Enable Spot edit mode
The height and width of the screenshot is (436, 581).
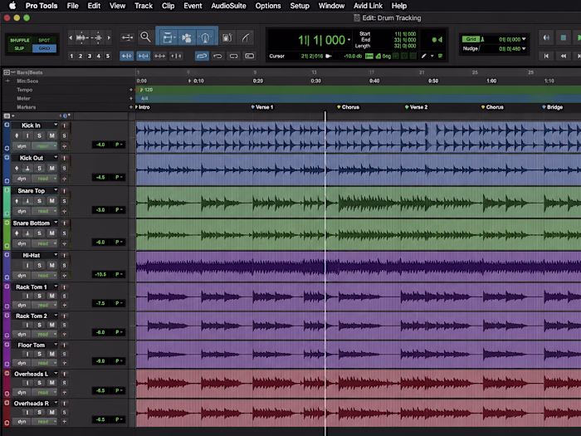click(x=44, y=40)
